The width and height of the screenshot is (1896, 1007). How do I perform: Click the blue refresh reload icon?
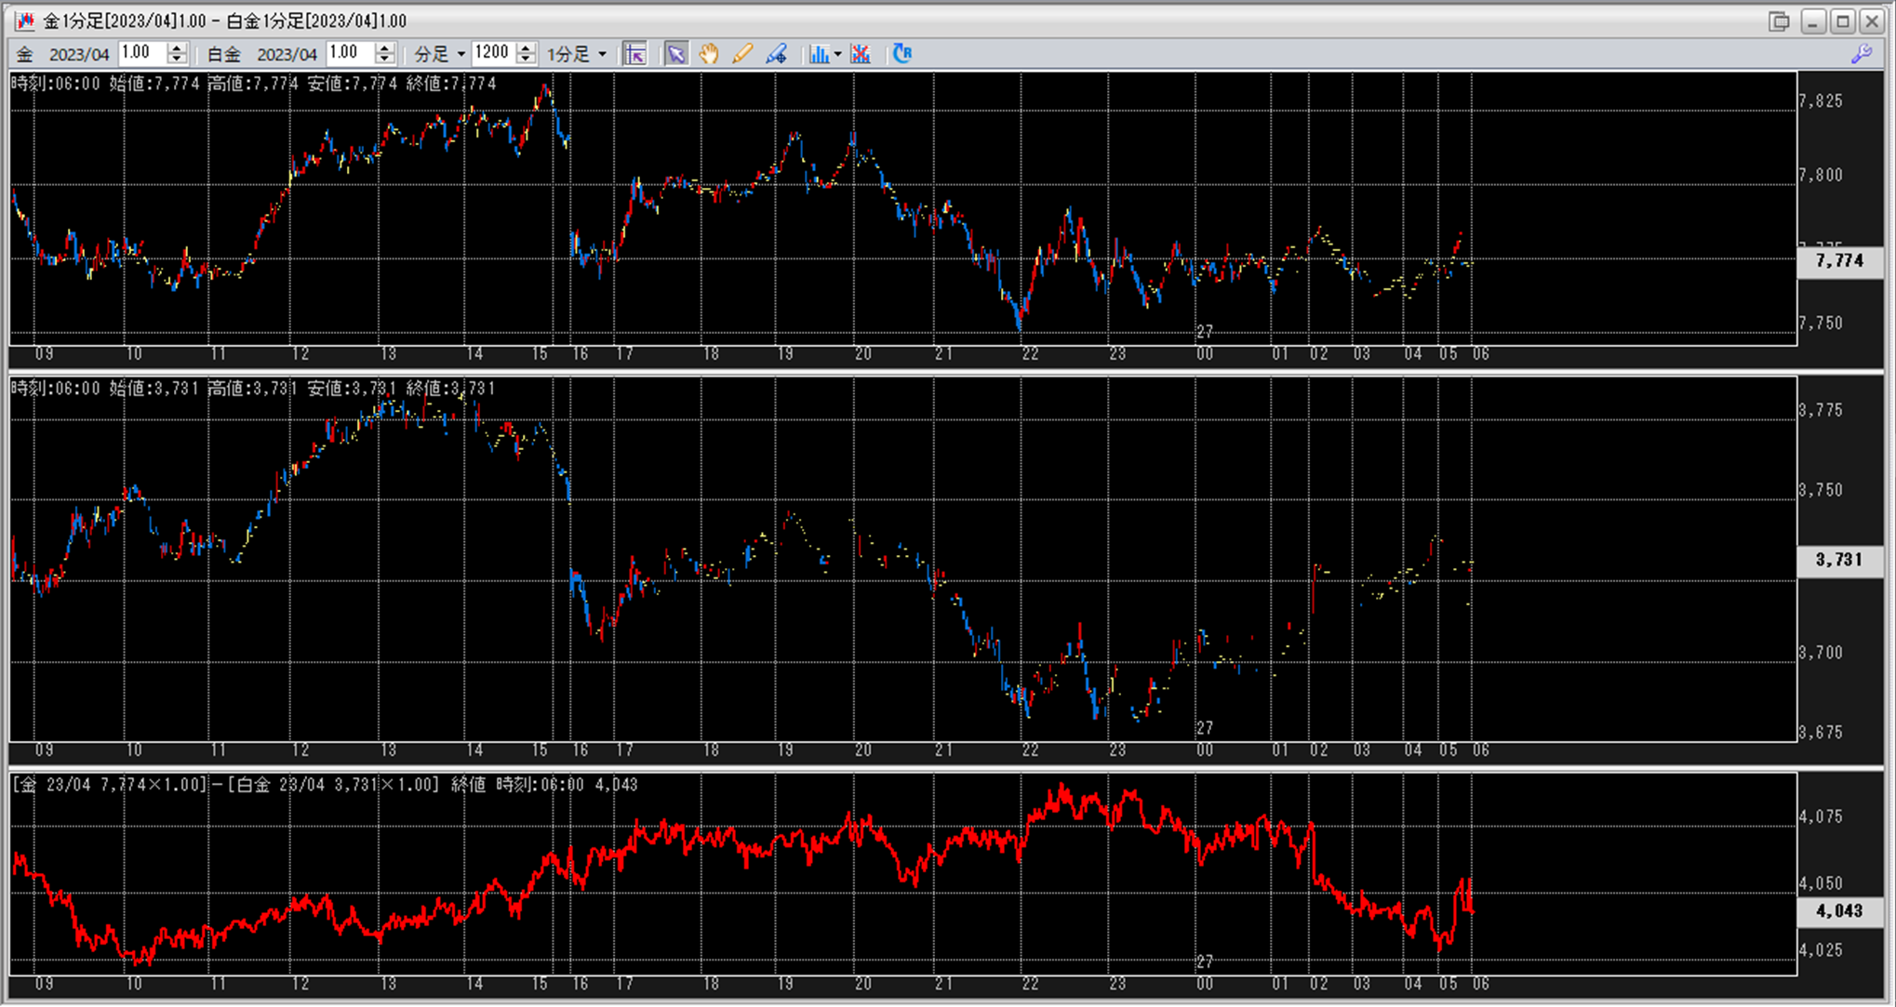pyautogui.click(x=902, y=54)
